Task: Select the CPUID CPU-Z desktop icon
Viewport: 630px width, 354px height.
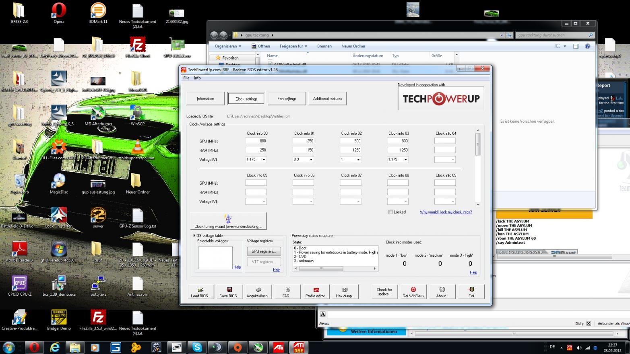Action: point(19,286)
